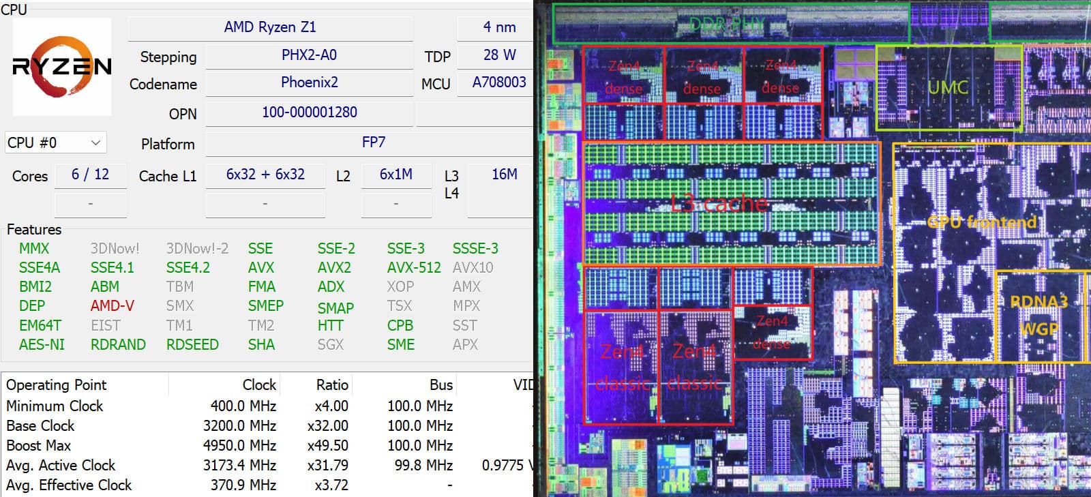Select the ADX feature flag
1091x497 pixels.
pos(331,287)
